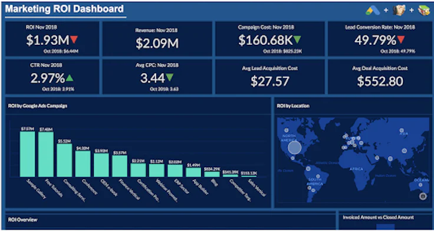Screen dimensions: 434x231
Task: Select the $7.40M Free Tutorials bar
Action: coord(46,154)
